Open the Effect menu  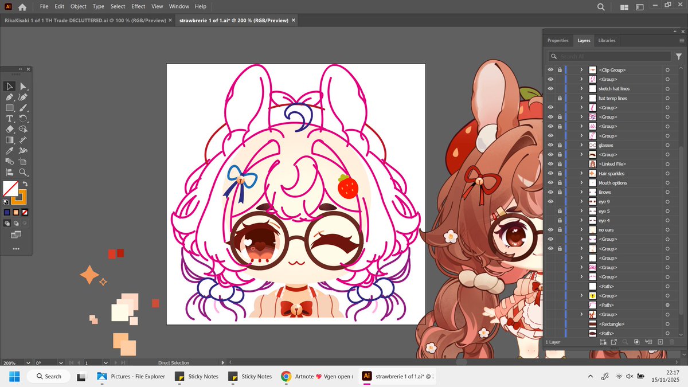click(x=138, y=6)
